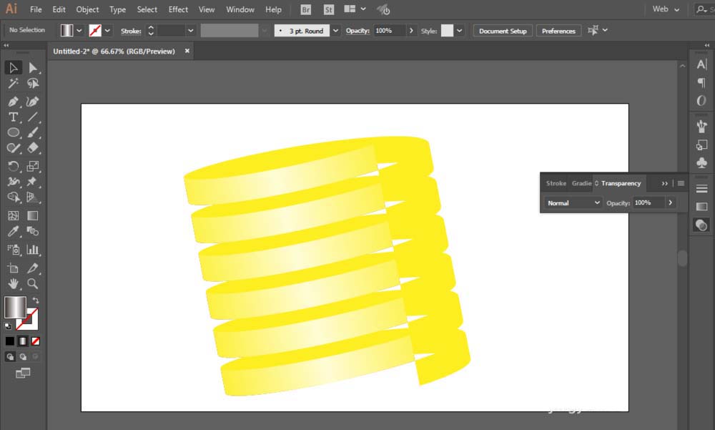Pick the Eyedropper tool
The height and width of the screenshot is (430, 715).
tap(13, 231)
